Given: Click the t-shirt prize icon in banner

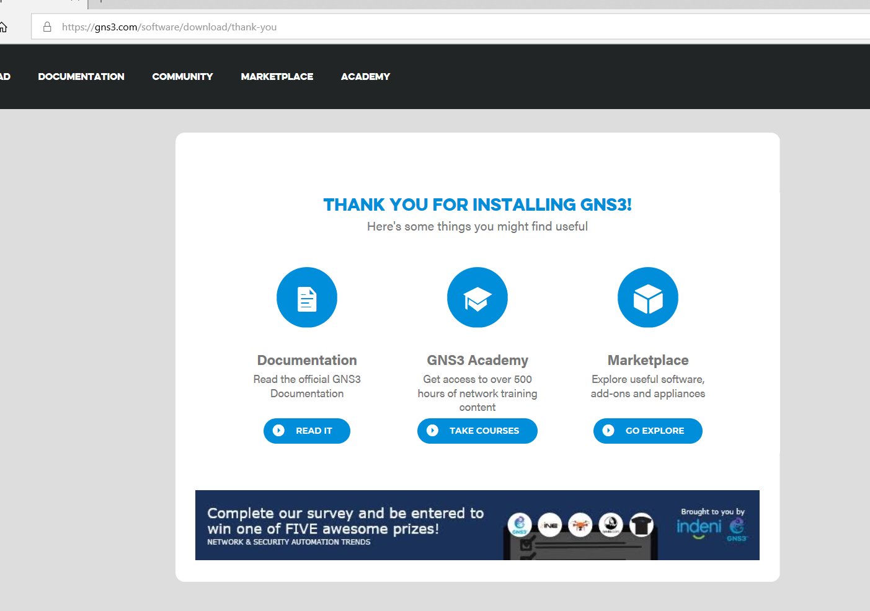Looking at the screenshot, I should tap(642, 525).
